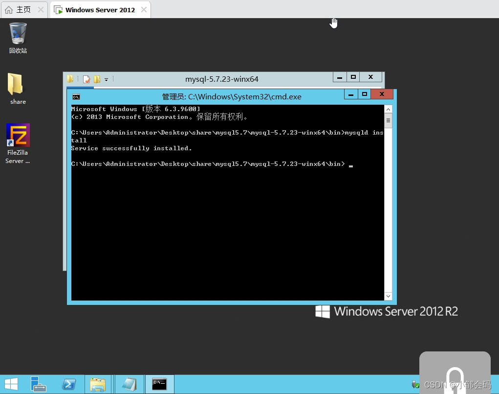Screen dimensions: 499x394
Task: Open the Recycle Bin desktop icon
Action: click(18, 38)
